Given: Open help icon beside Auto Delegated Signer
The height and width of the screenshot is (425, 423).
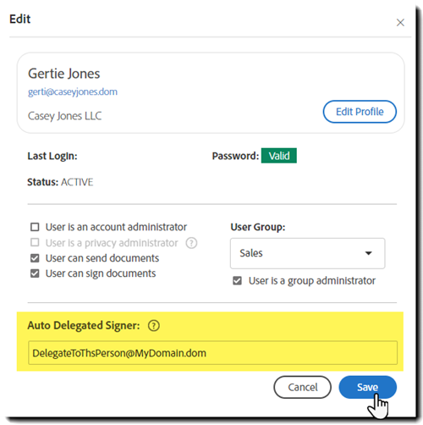Looking at the screenshot, I should [x=154, y=325].
